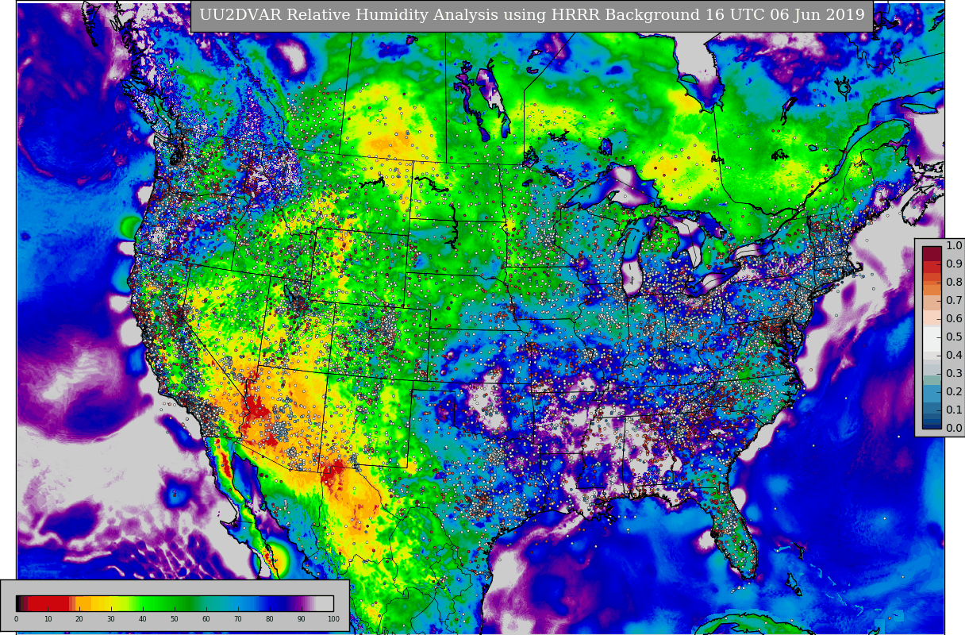Click the tick label 20 on bottom colorbar
The width and height of the screenshot is (965, 635).
pyautogui.click(x=79, y=619)
